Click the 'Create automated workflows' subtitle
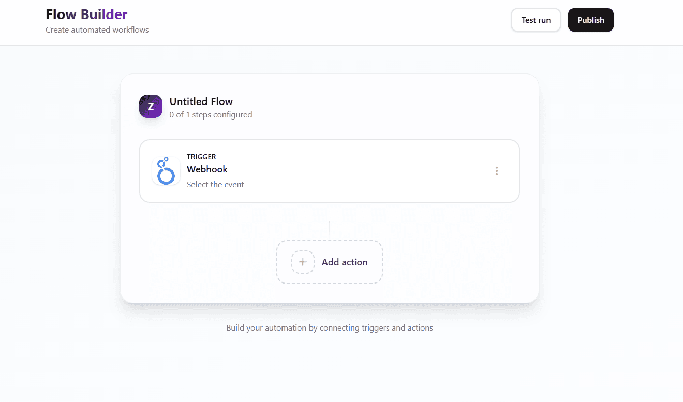 [97, 30]
